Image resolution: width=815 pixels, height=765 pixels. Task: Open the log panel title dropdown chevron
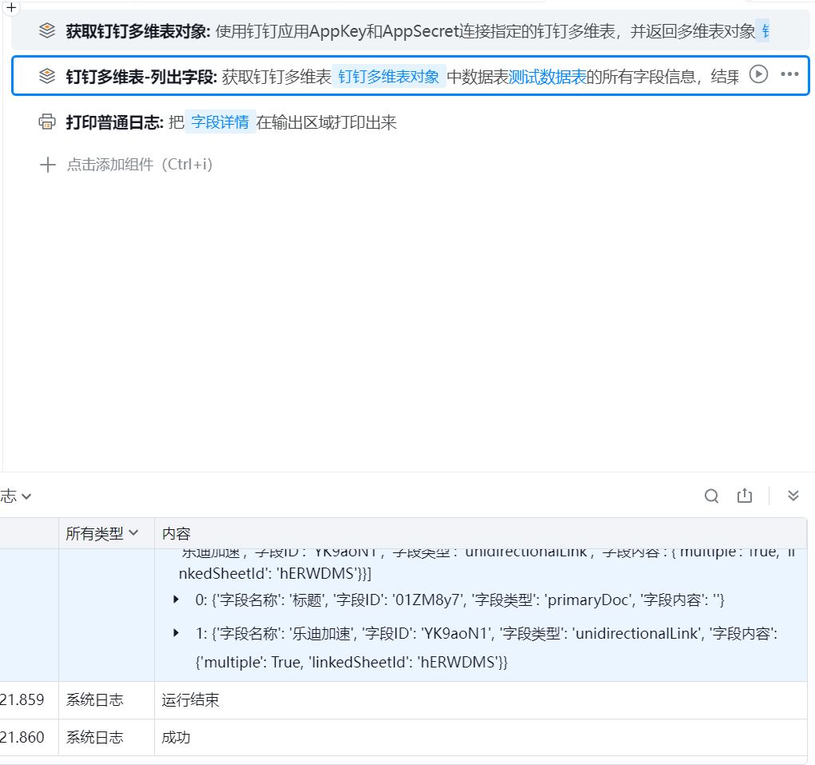click(26, 496)
